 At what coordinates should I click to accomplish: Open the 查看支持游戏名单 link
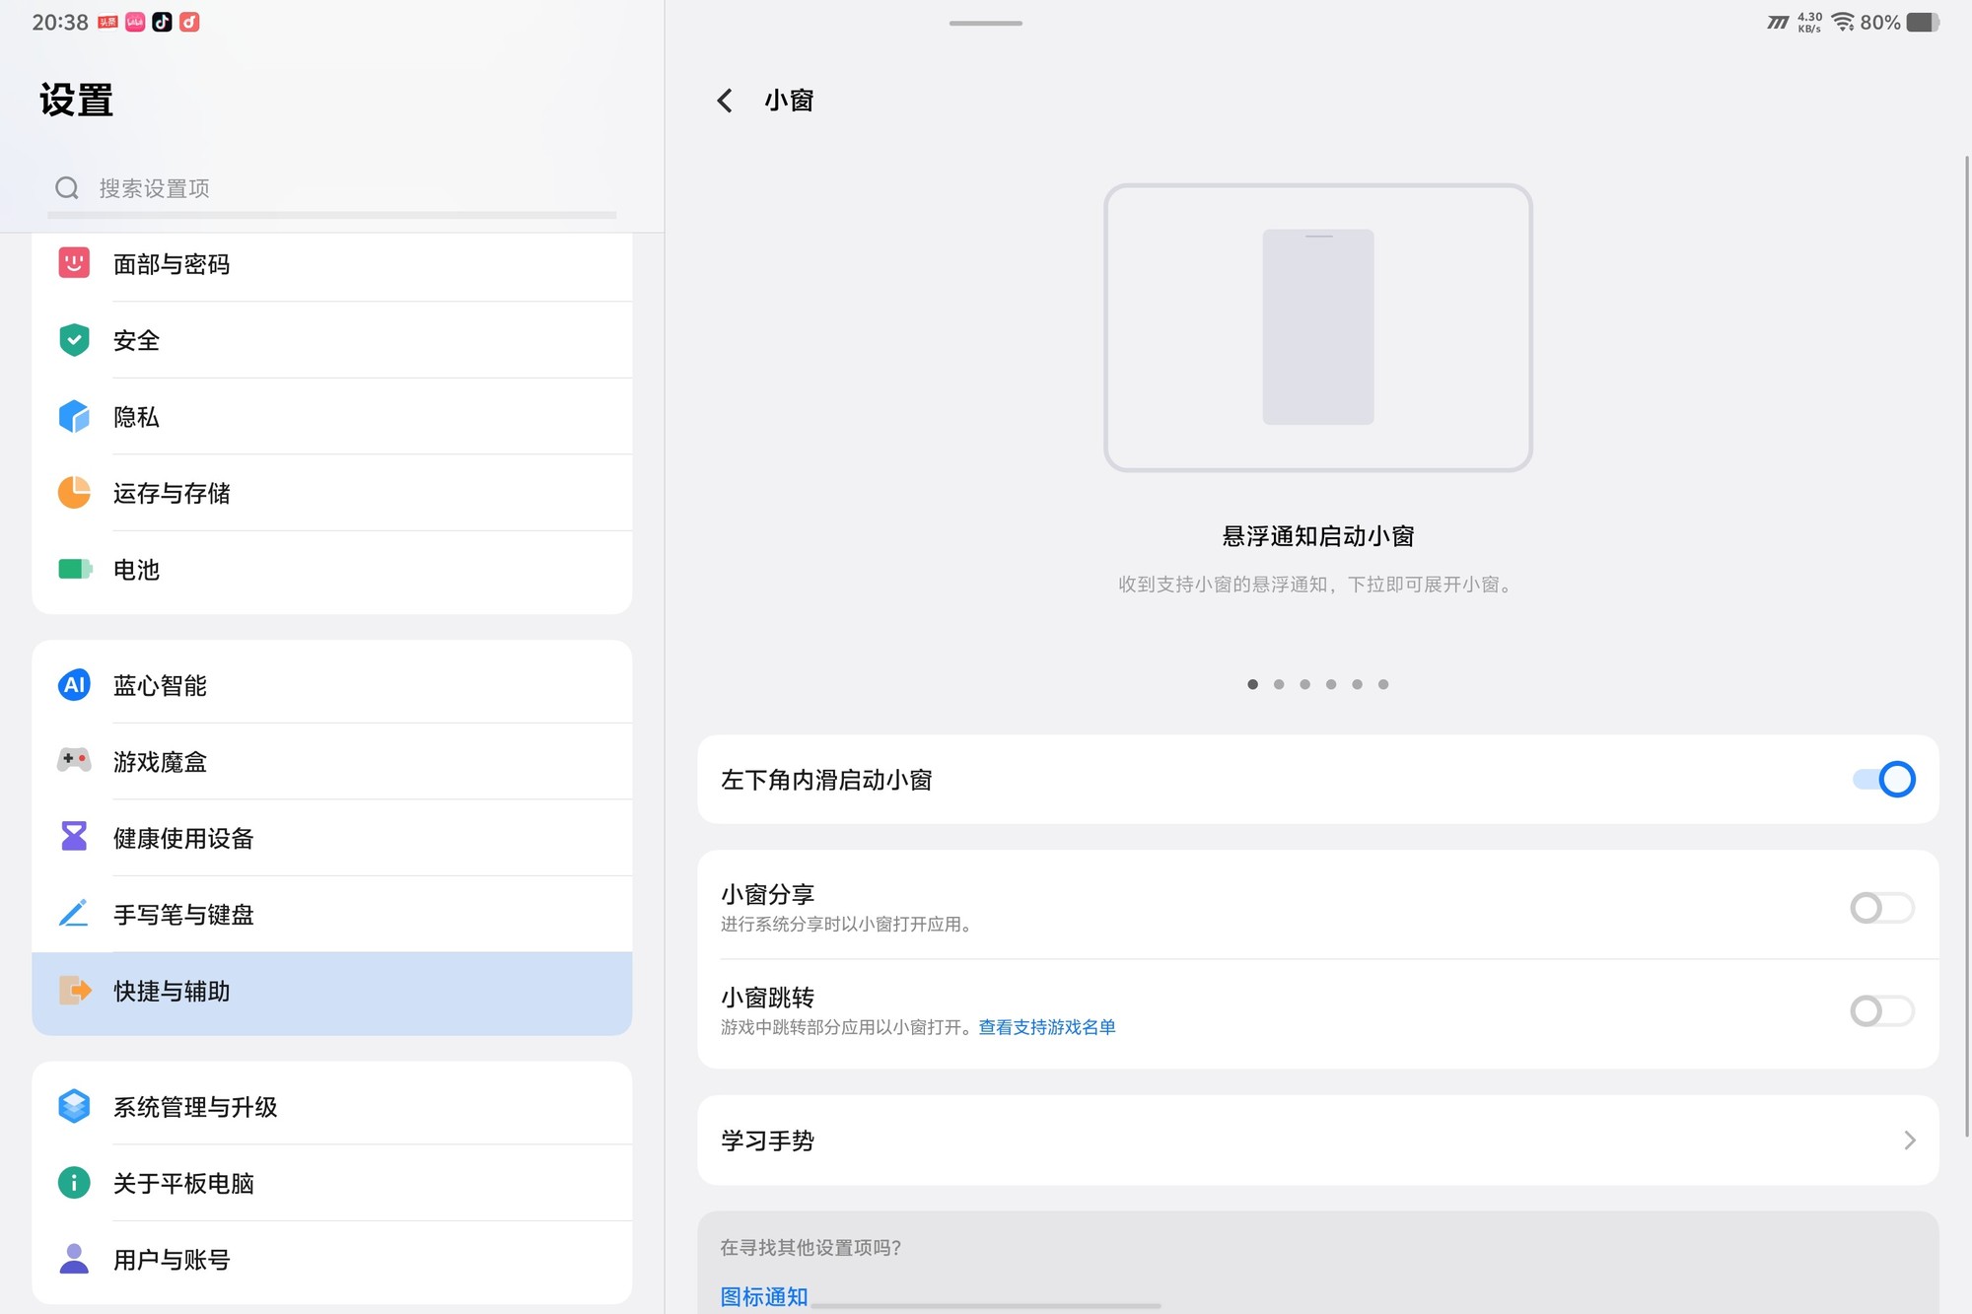click(1047, 1027)
